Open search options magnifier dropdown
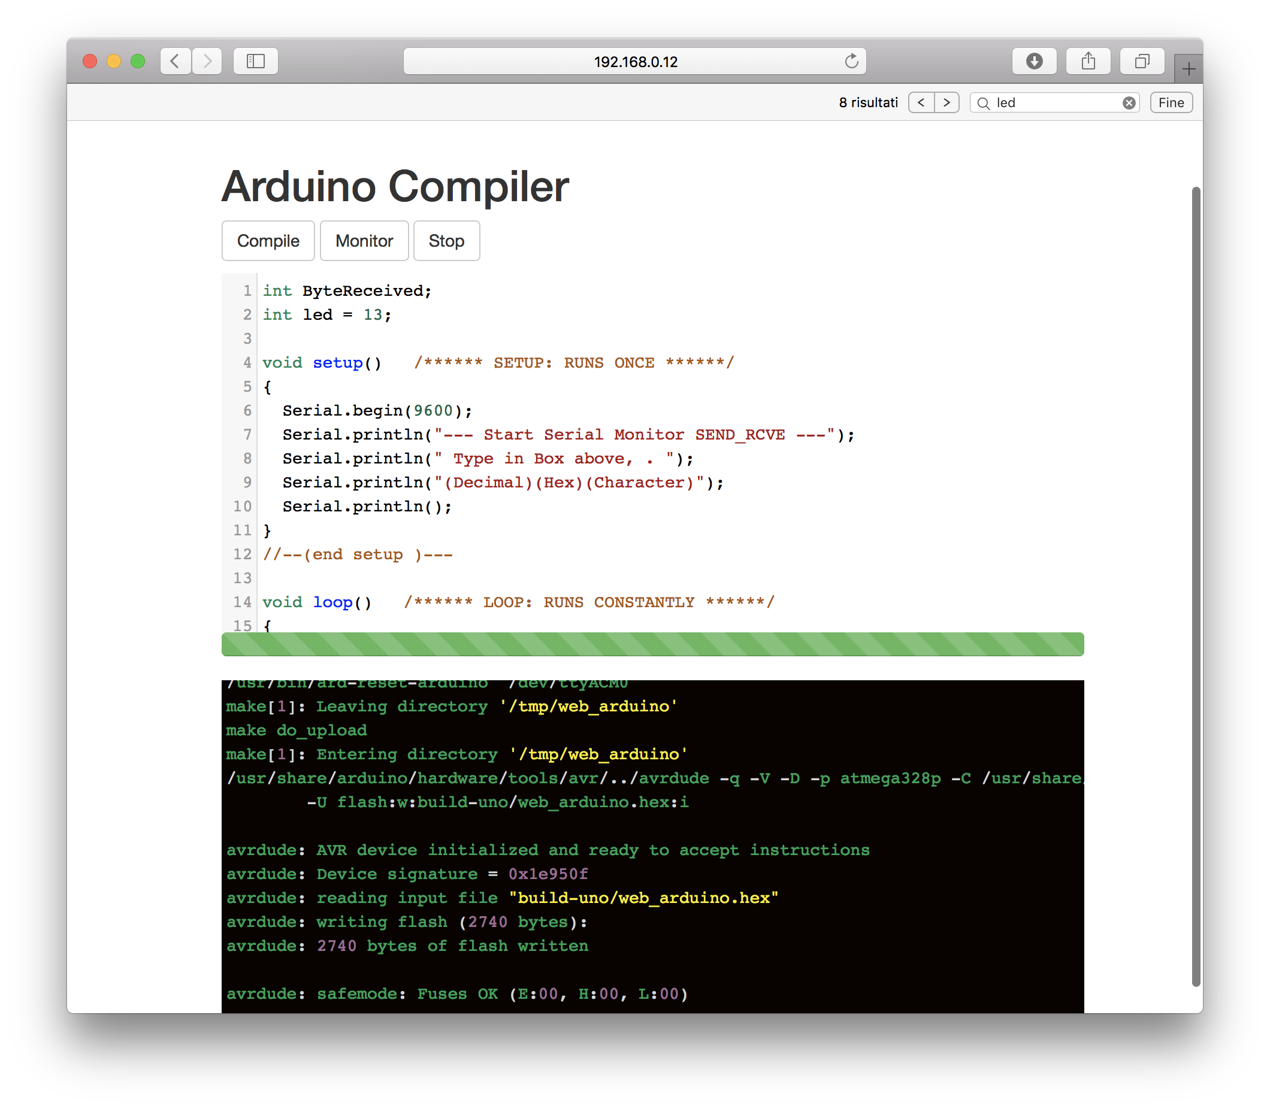 click(x=983, y=103)
